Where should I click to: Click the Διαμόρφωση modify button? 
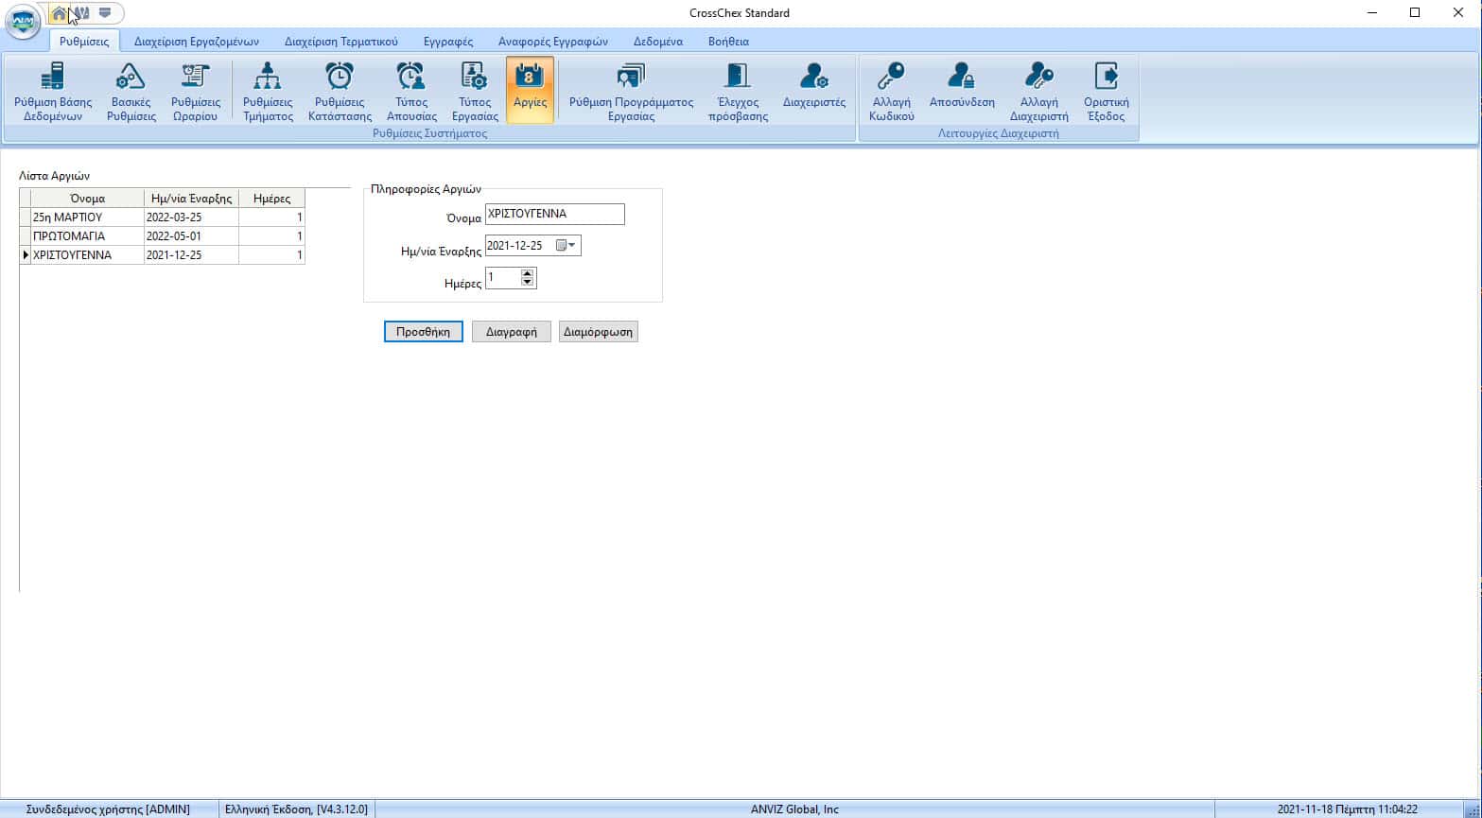[599, 332]
